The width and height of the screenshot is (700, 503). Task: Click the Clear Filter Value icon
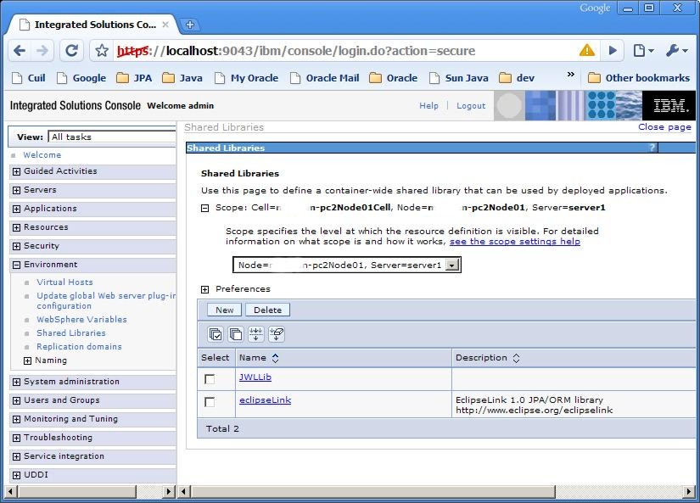click(277, 334)
